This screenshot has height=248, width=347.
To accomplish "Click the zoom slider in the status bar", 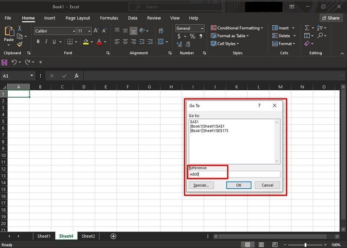I will point(305,245).
